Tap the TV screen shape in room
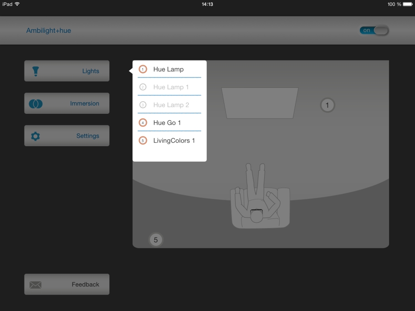 [260, 103]
